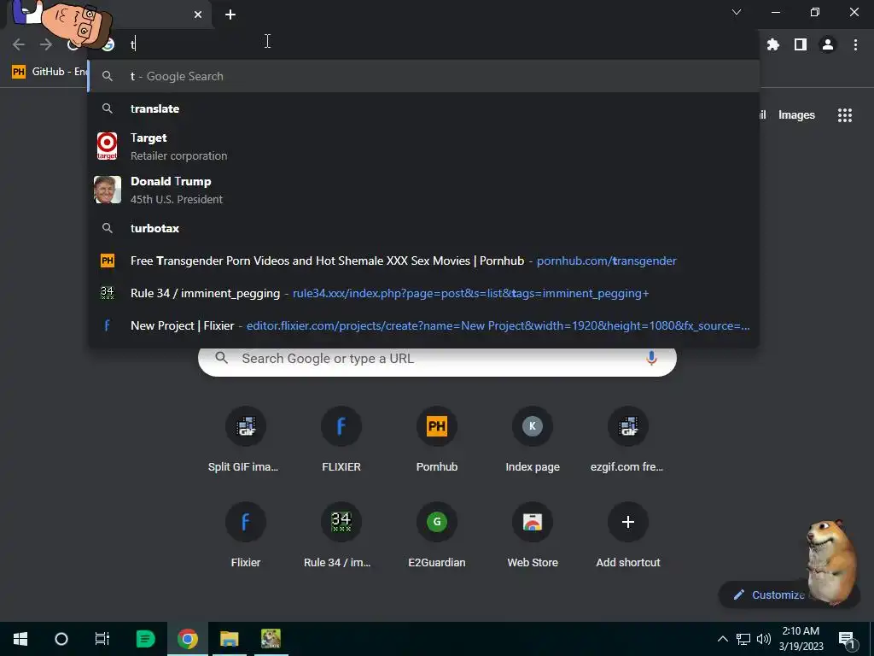The width and height of the screenshot is (874, 656).
Task: Open the E2Guardian shortcut
Action: coord(437,536)
